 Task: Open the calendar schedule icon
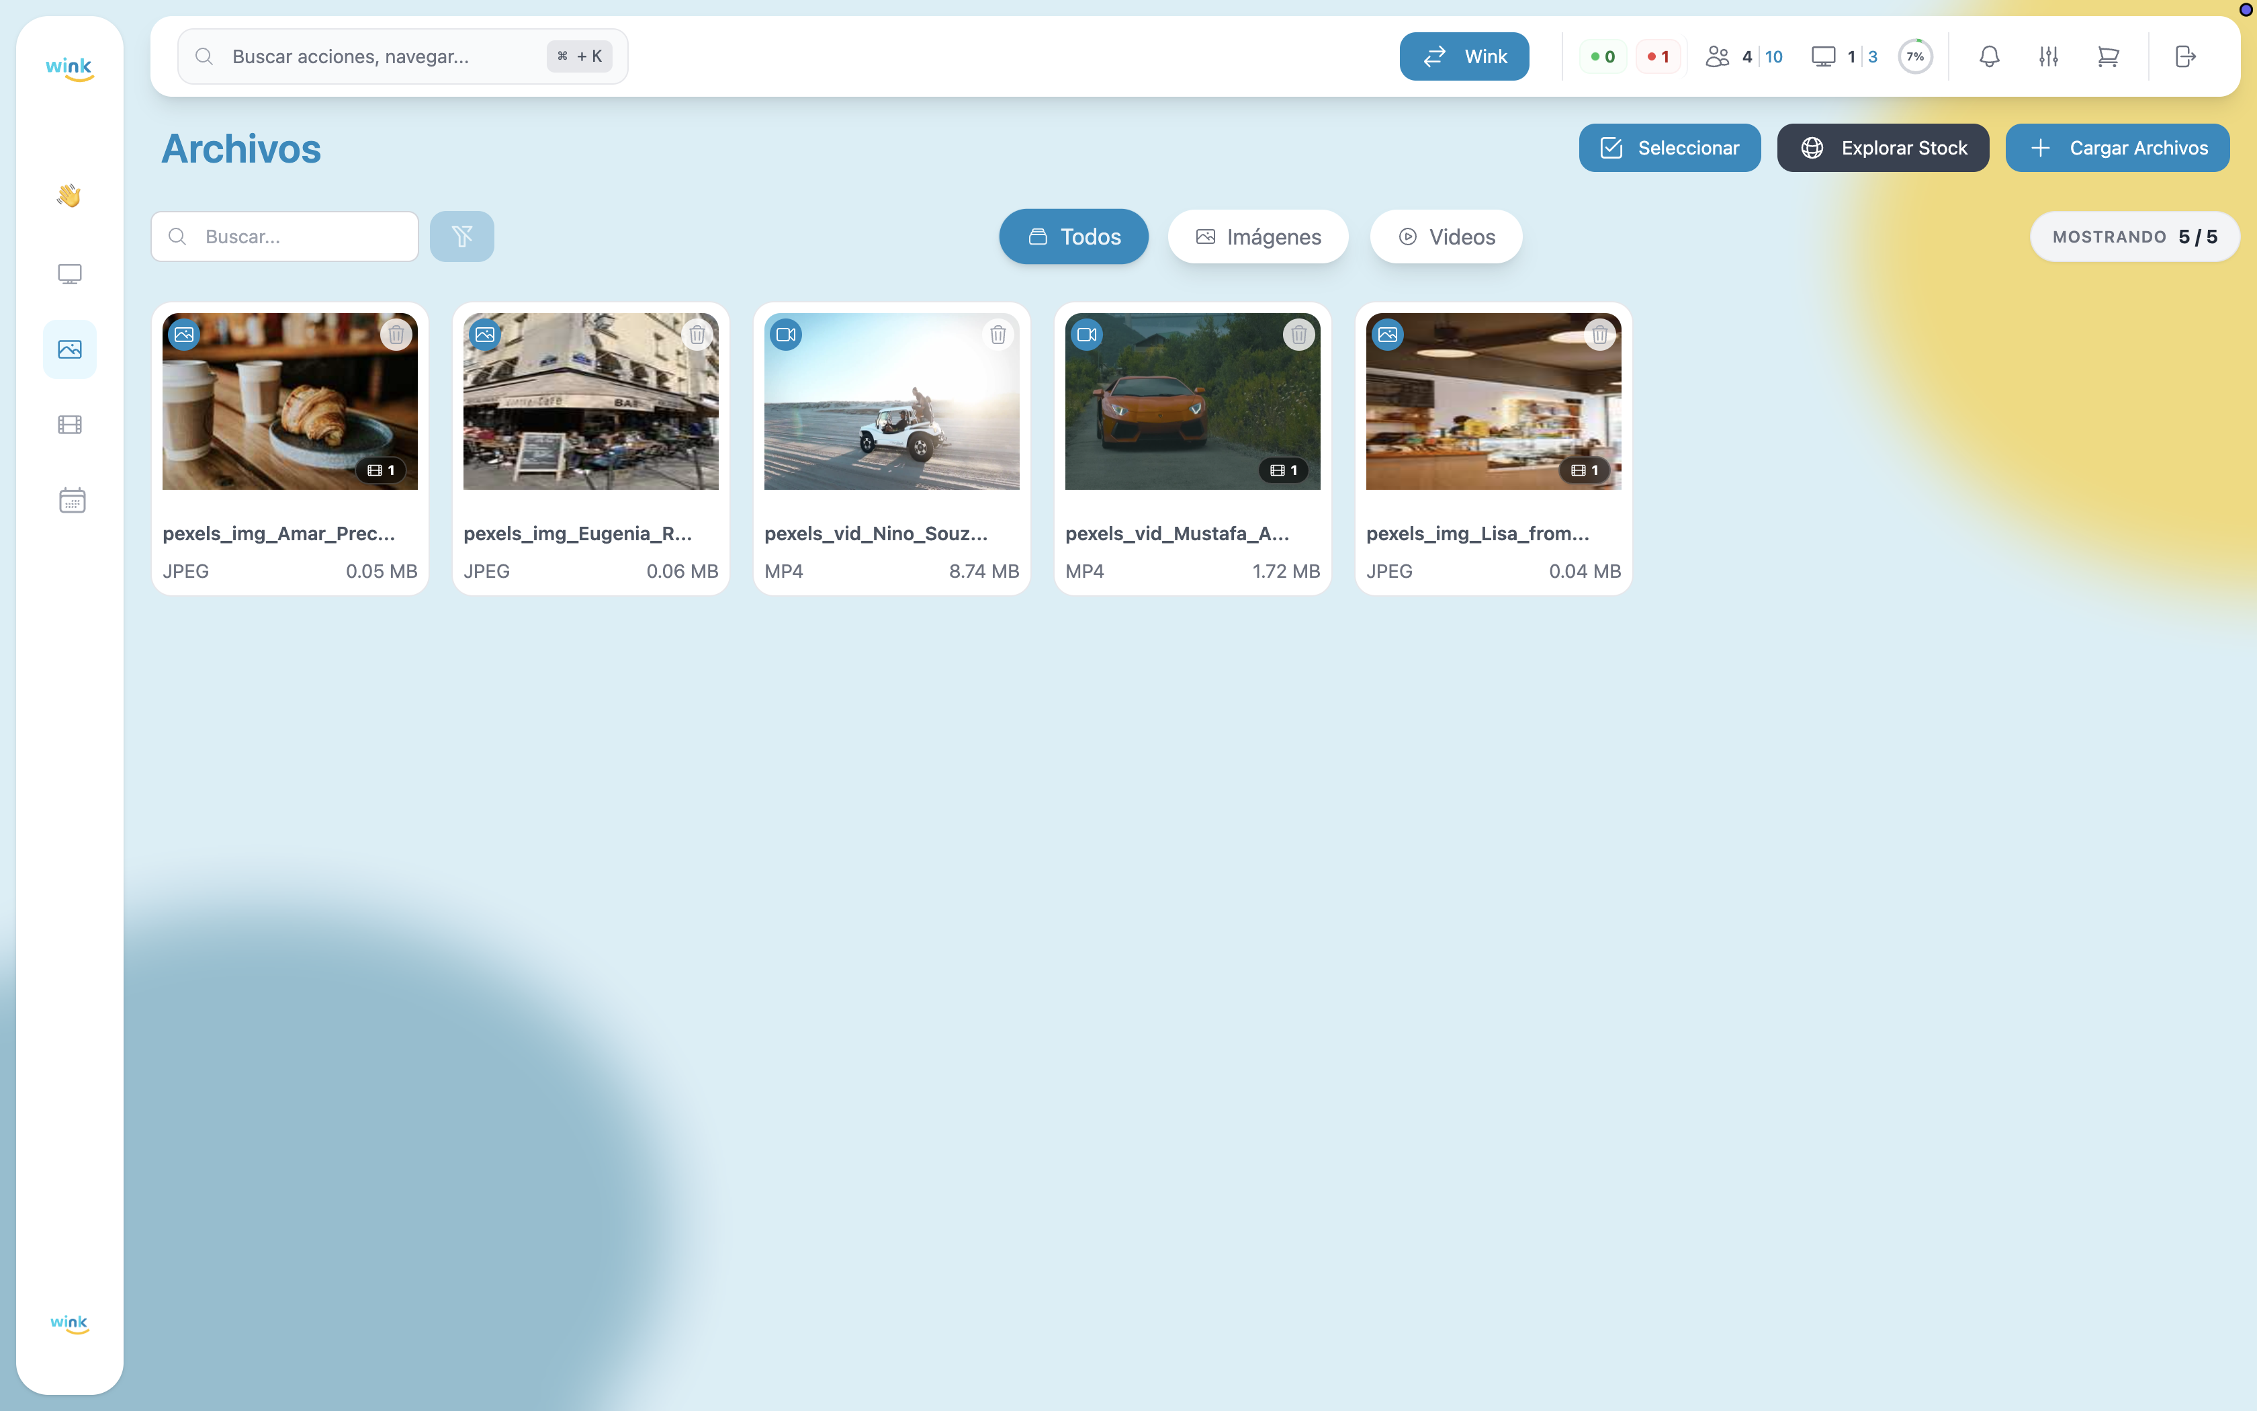point(72,500)
